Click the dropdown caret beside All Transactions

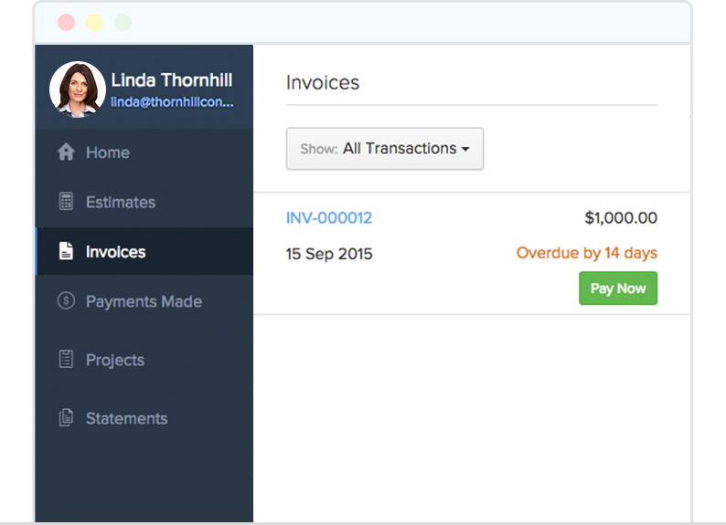point(465,150)
